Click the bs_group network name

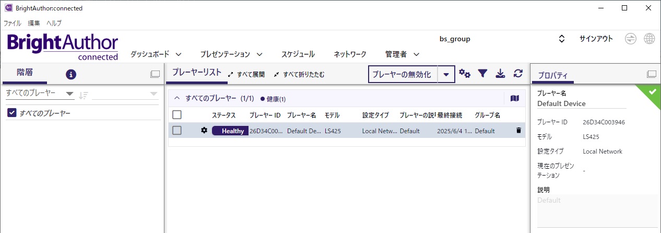tap(455, 39)
